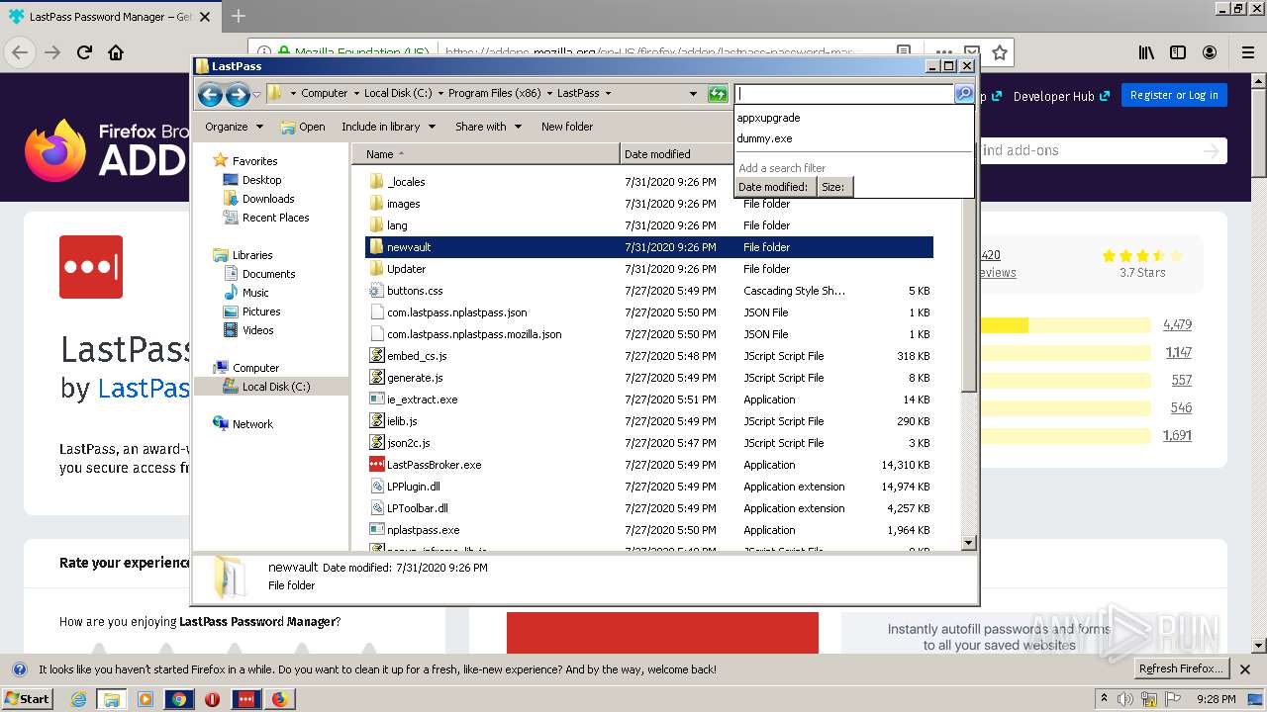The height and width of the screenshot is (712, 1267).
Task: Open Opera from the taskbar
Action: 212,699
